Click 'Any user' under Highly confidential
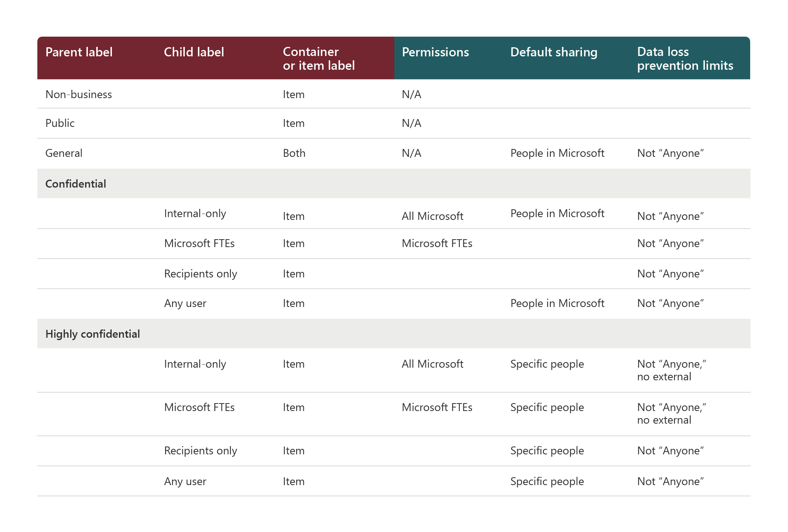The height and width of the screenshot is (532, 788). [185, 482]
